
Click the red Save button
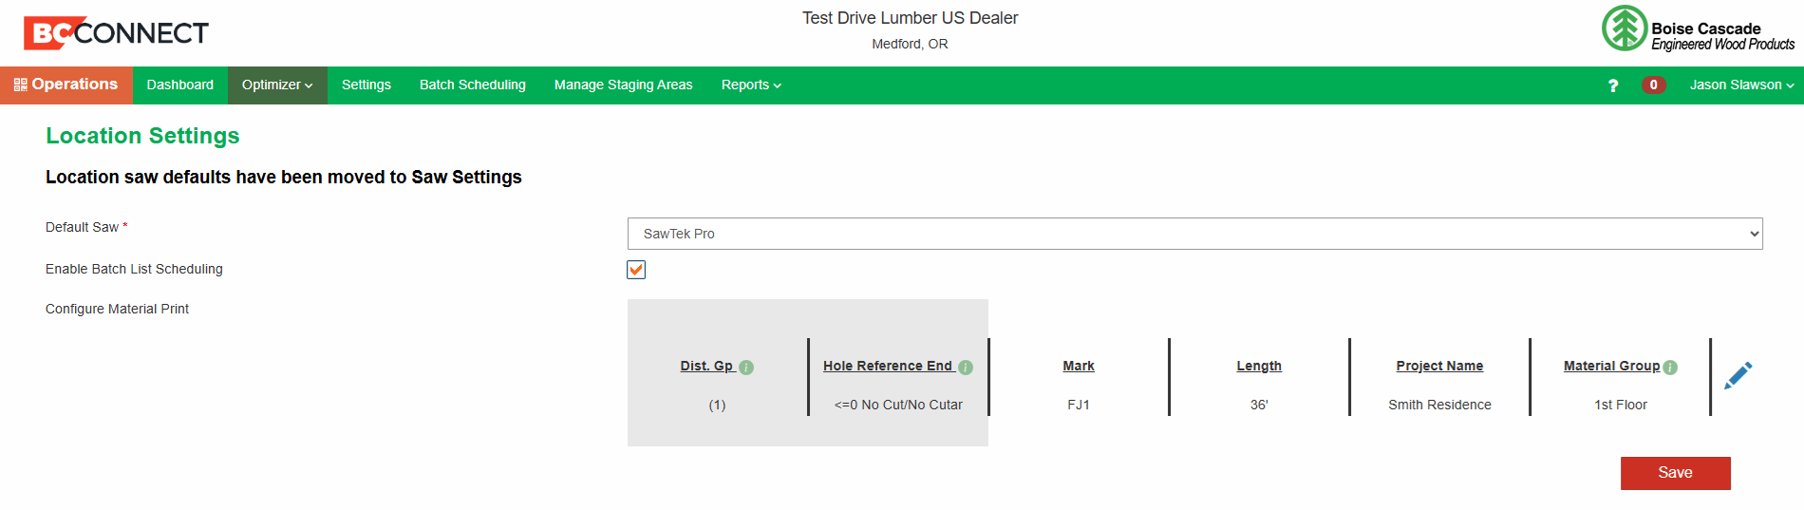(x=1675, y=473)
